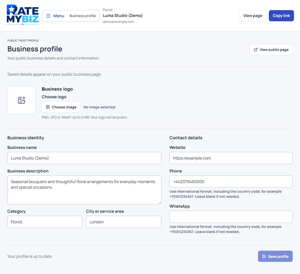300x274 pixels.
Task: Focus the Phone number field
Action: (231, 182)
